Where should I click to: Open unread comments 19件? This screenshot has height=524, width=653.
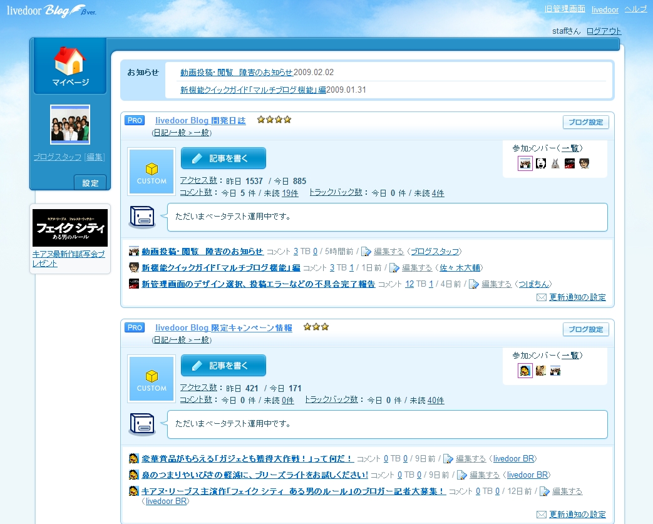pyautogui.click(x=290, y=193)
